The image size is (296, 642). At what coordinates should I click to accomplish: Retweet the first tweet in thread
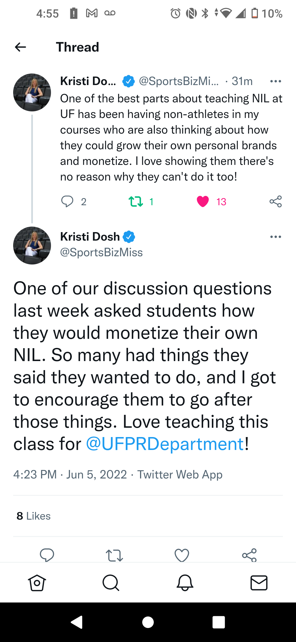coord(136,201)
